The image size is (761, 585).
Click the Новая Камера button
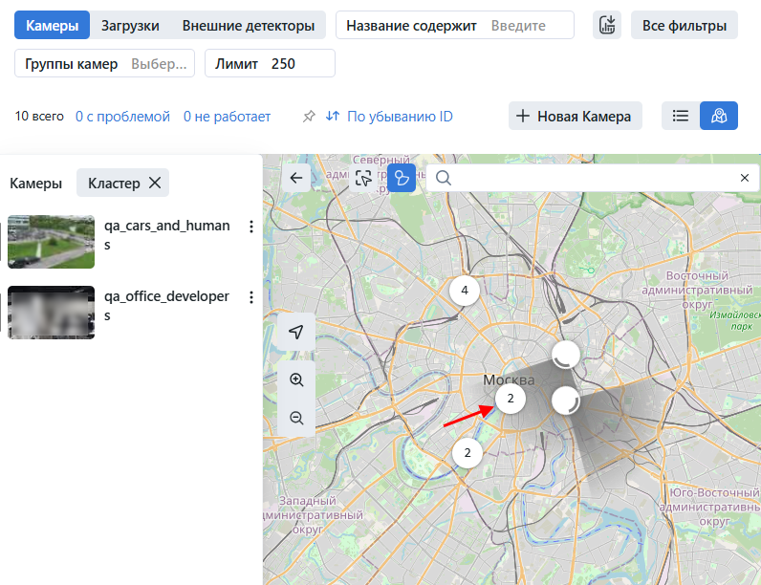pyautogui.click(x=575, y=117)
